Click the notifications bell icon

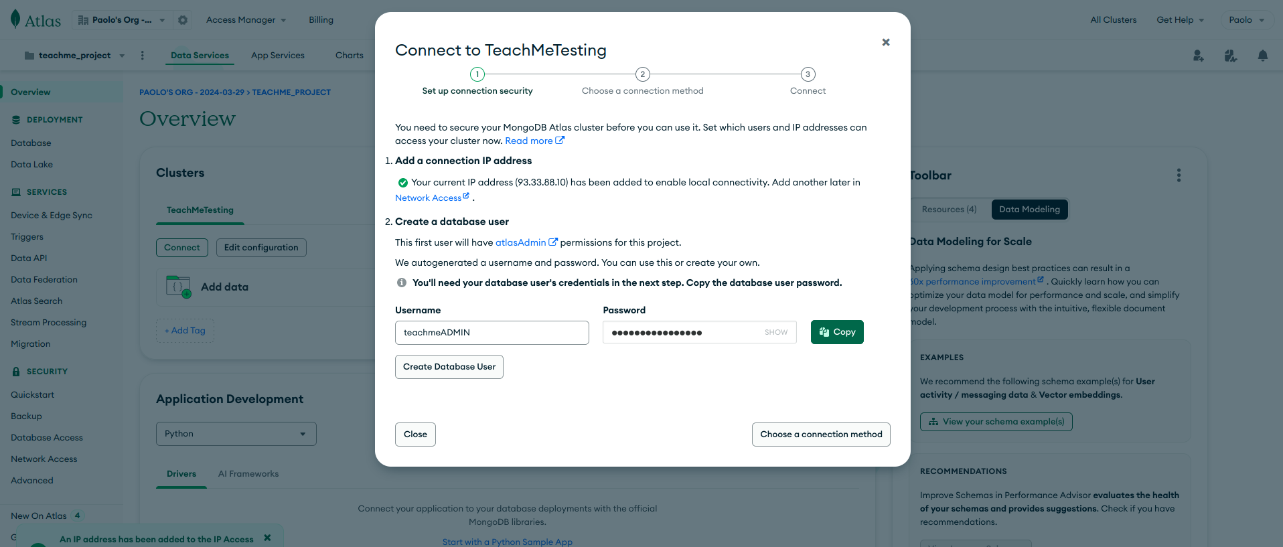coord(1262,56)
